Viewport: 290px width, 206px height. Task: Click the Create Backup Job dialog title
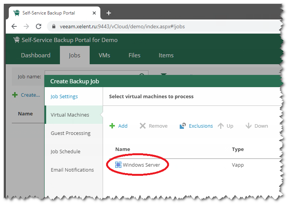(x=75, y=81)
